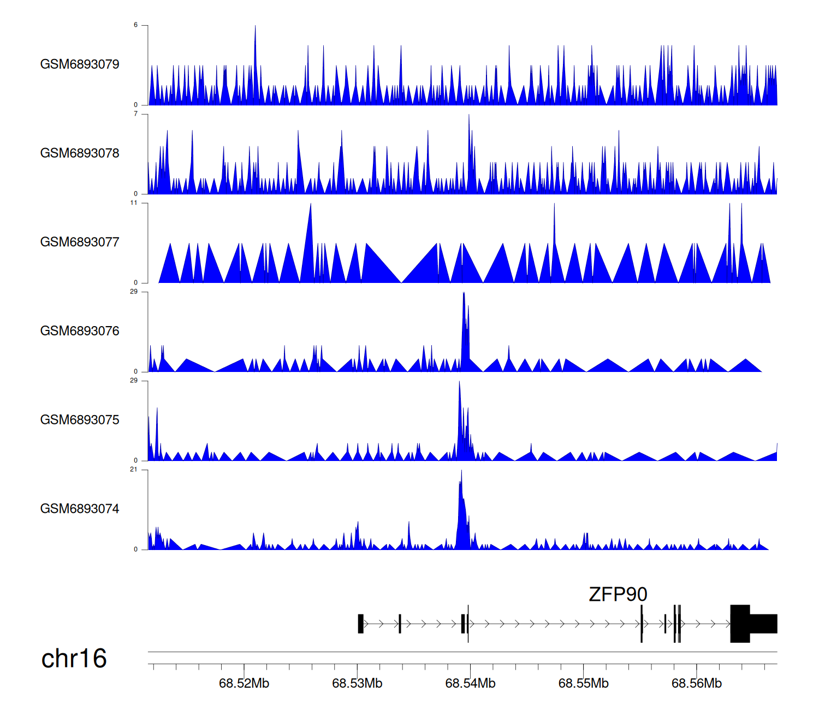
Task: Select the chr16 chromosome label
Action: (74, 659)
